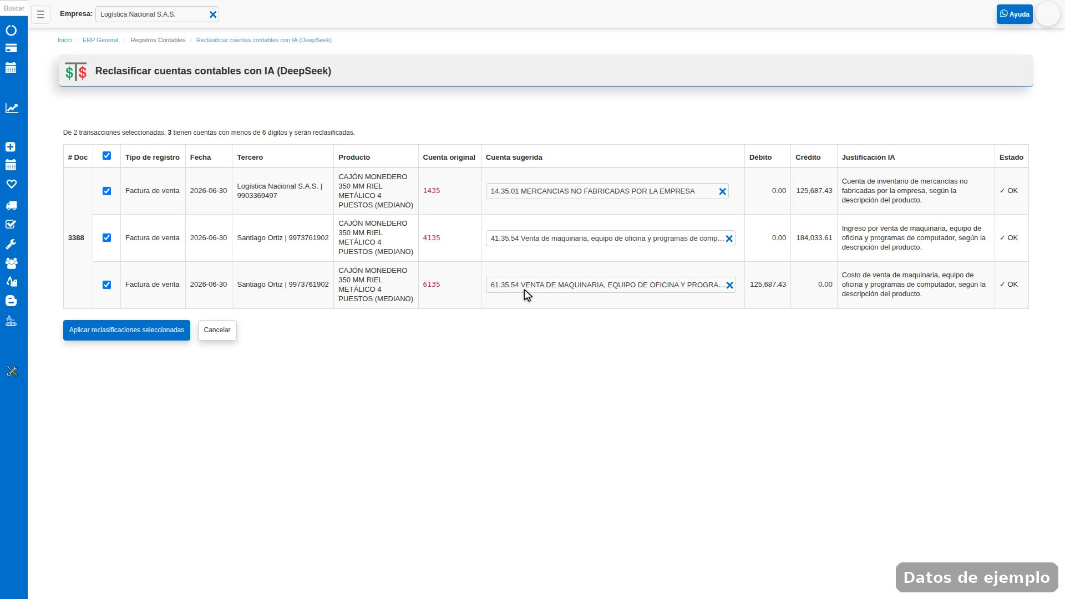
Task: Open the users group icon
Action: (11, 263)
